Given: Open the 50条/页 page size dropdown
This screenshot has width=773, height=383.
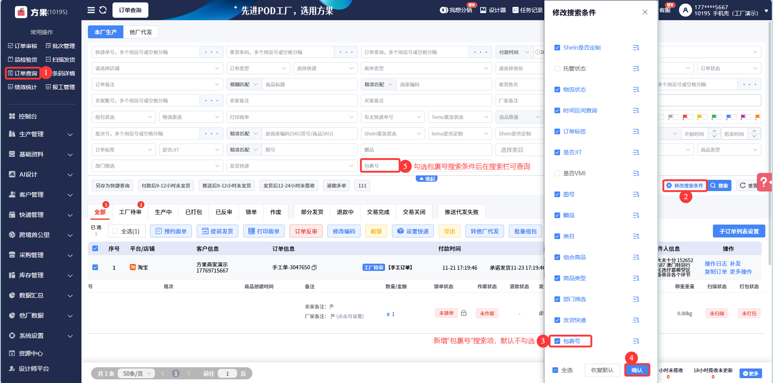Looking at the screenshot, I should tap(136, 374).
